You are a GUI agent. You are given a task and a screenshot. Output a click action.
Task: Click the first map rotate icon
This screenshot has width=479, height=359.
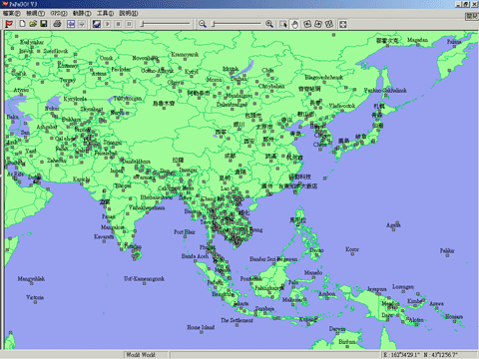point(307,24)
